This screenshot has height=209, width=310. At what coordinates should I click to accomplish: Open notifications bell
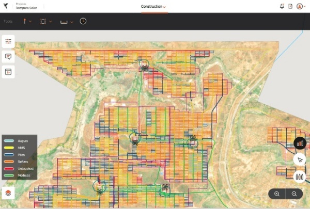(x=282, y=7)
